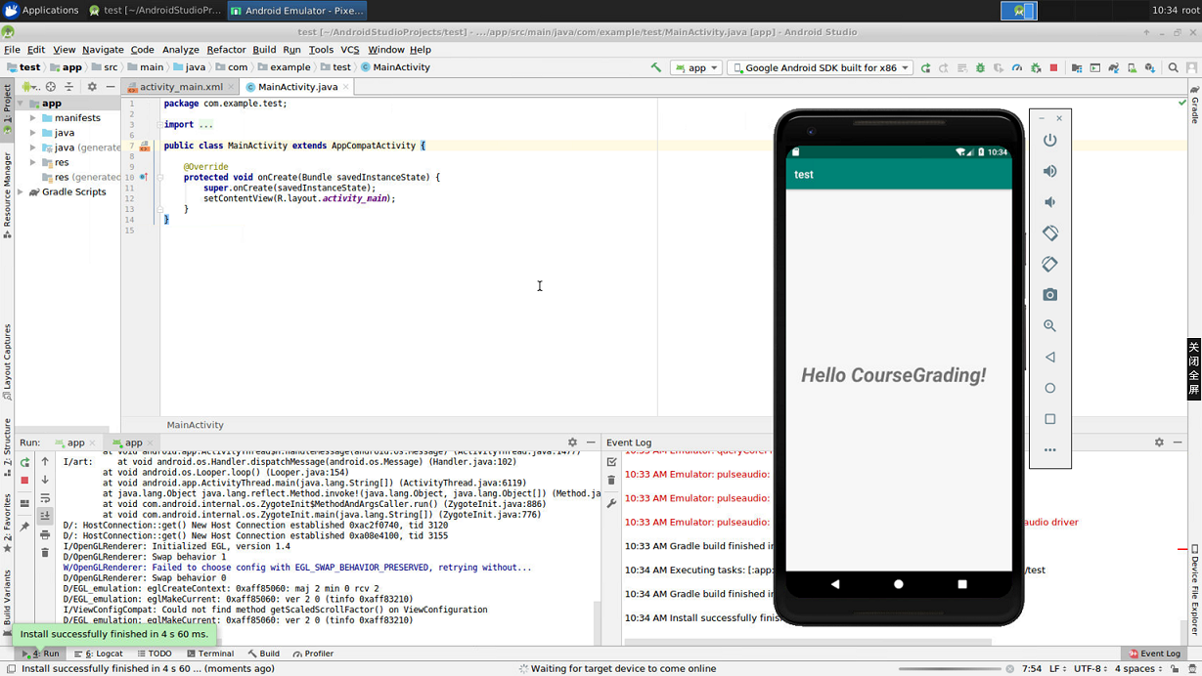Toggle the Resource Manager sidebar button
This screenshot has height=676, width=1202.
7,194
